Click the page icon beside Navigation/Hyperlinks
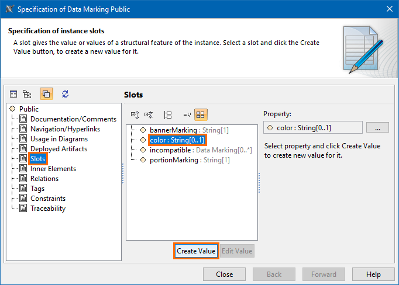The image size is (399, 285). point(23,129)
